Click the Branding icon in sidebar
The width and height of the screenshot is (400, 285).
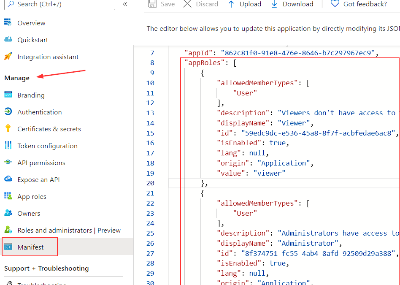[8, 95]
